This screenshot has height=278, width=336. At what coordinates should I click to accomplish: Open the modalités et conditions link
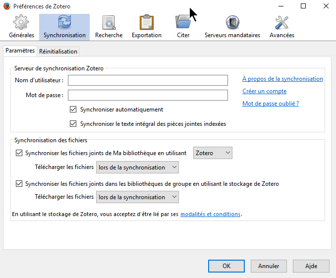click(210, 214)
